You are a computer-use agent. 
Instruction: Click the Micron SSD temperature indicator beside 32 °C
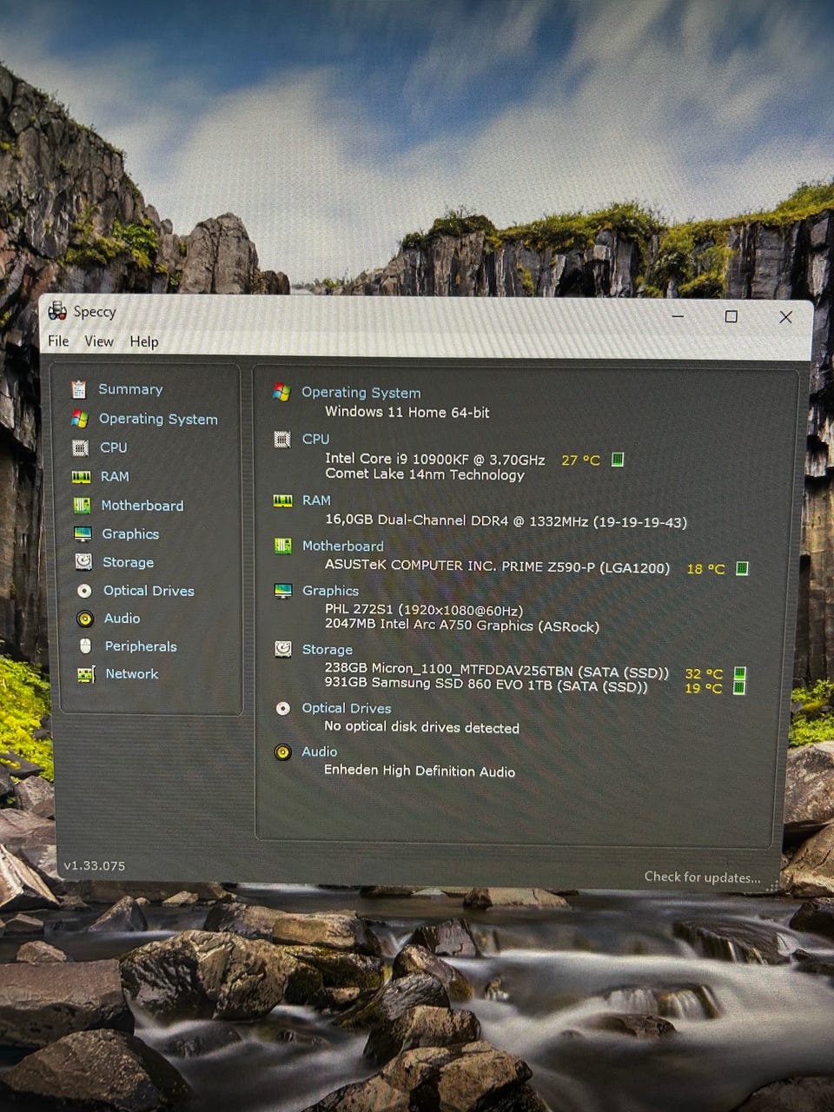[740, 673]
